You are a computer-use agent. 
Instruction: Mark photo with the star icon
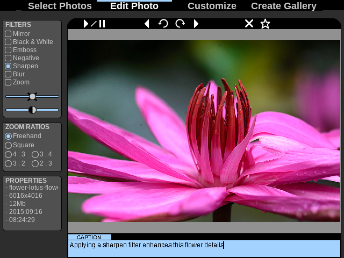[265, 24]
